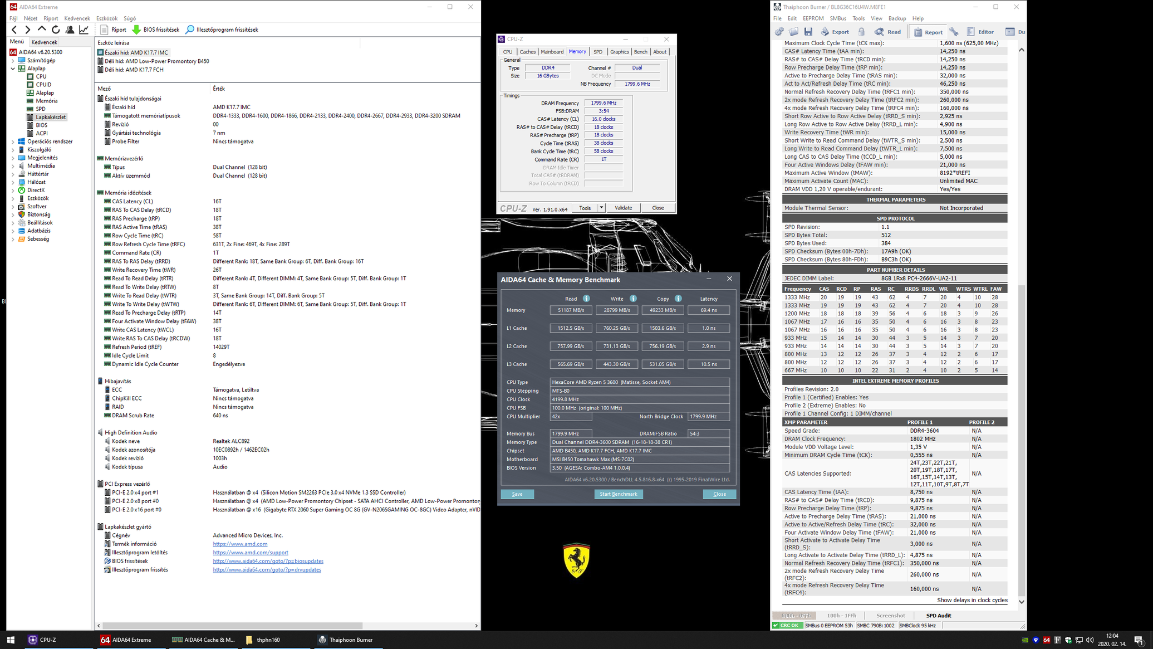Expand Számítógép tree node

[x=13, y=60]
